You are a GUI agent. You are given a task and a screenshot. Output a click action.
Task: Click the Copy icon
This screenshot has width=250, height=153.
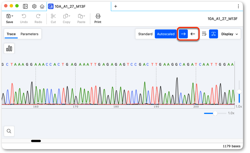65,16
